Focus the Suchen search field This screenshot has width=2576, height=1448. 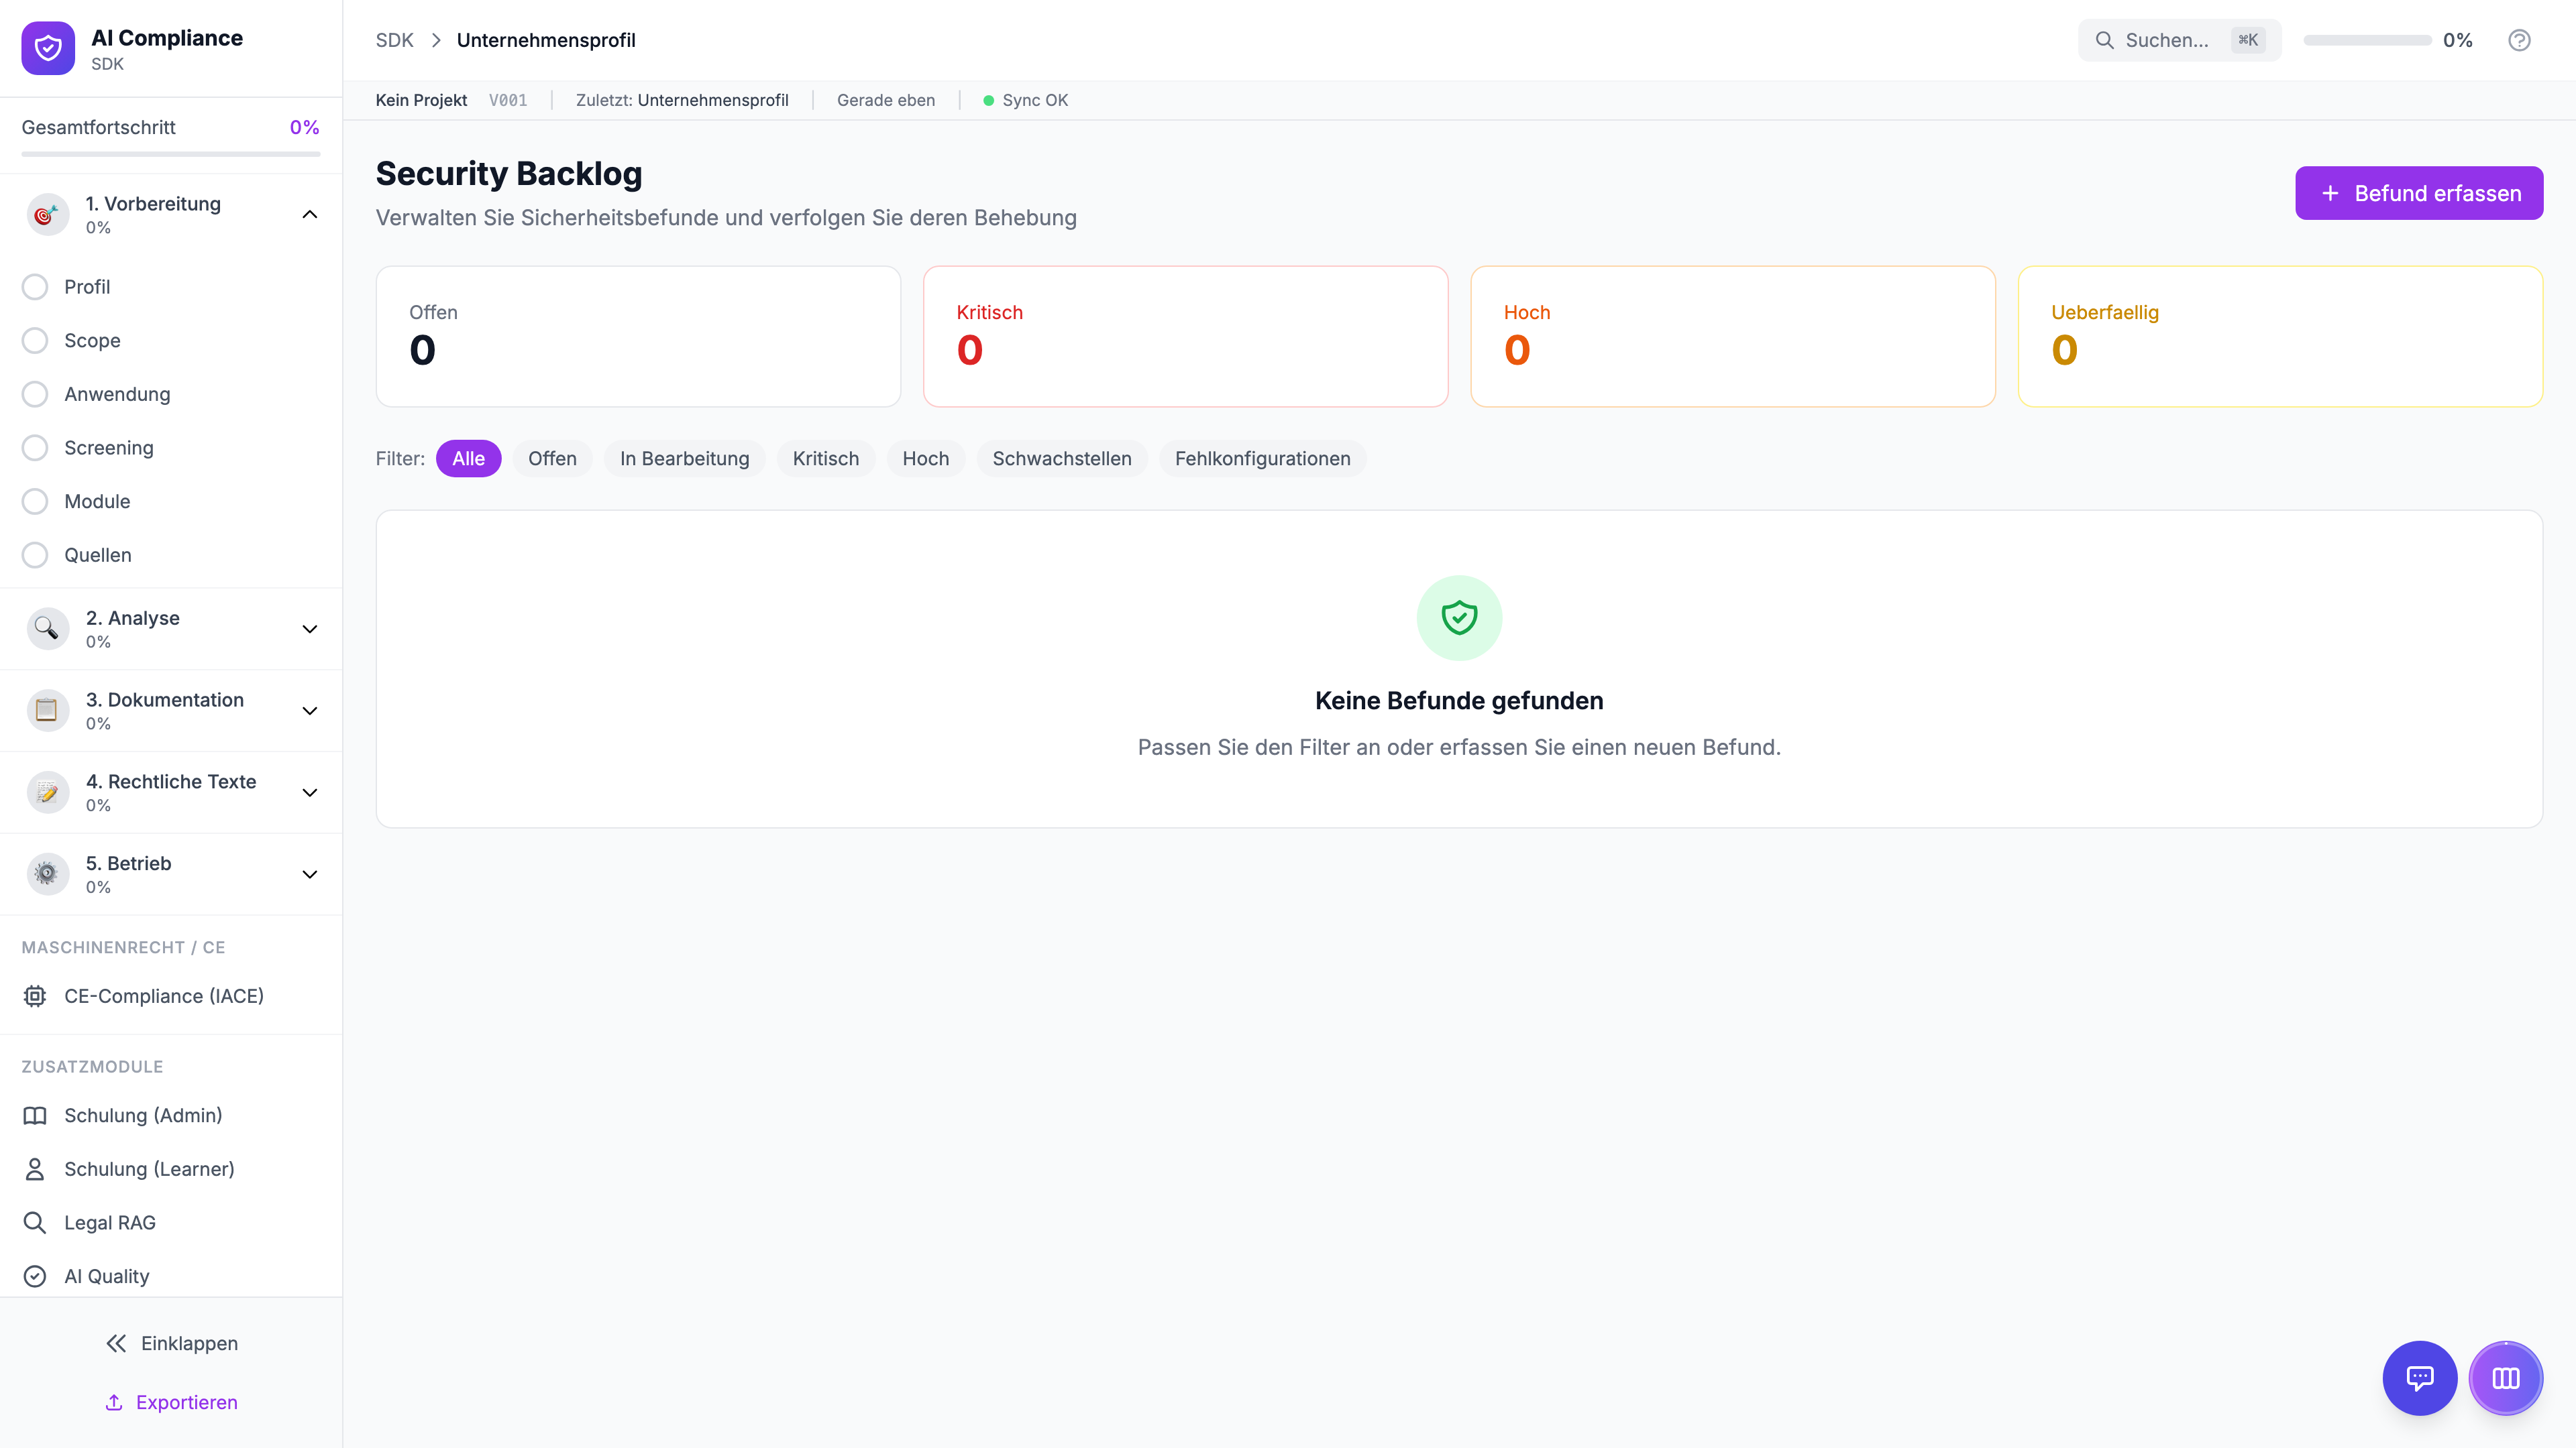coord(2166,40)
